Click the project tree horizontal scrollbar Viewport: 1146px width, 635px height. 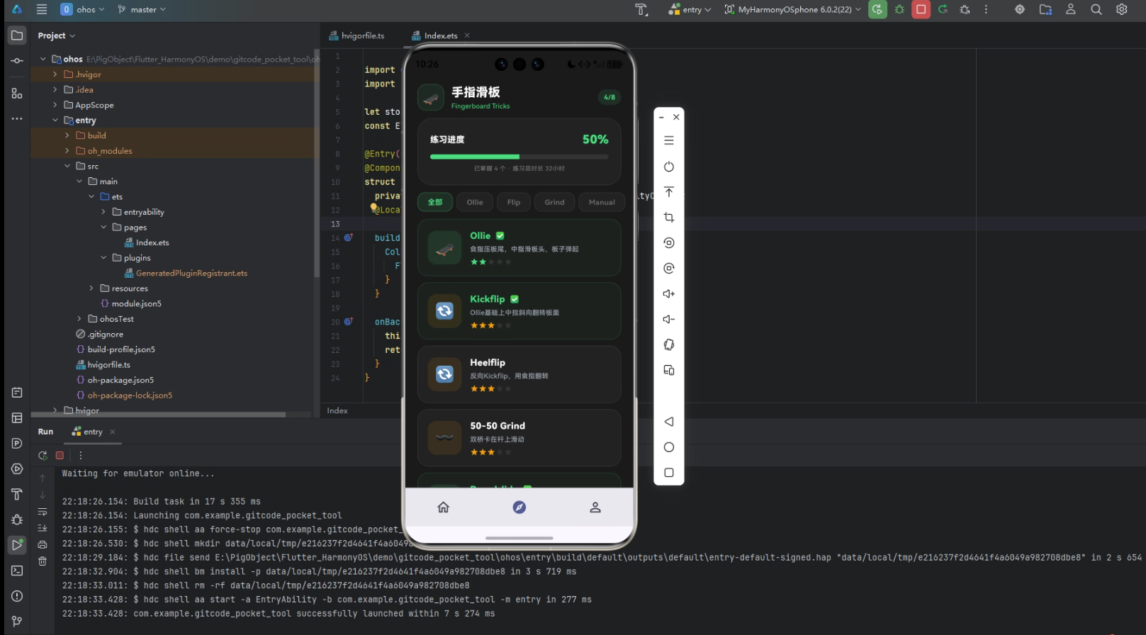coord(158,415)
